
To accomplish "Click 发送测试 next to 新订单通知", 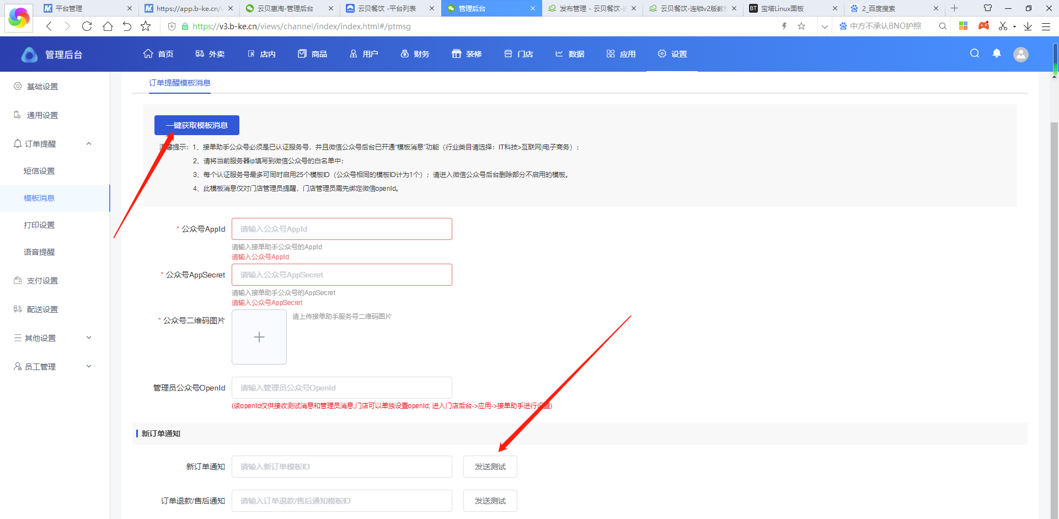I will tap(490, 467).
